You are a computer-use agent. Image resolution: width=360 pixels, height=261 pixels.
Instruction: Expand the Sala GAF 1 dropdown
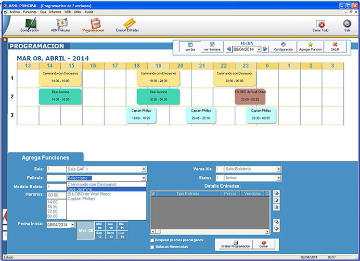(144, 169)
